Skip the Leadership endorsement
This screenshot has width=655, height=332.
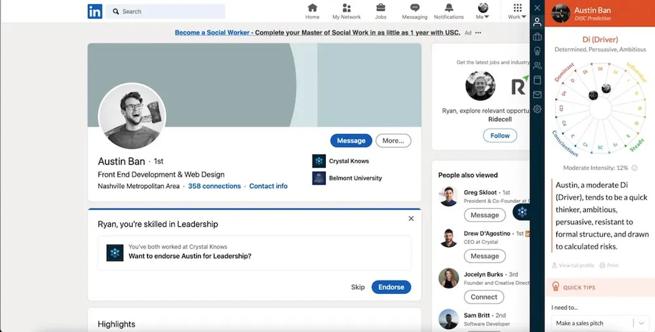coord(358,287)
